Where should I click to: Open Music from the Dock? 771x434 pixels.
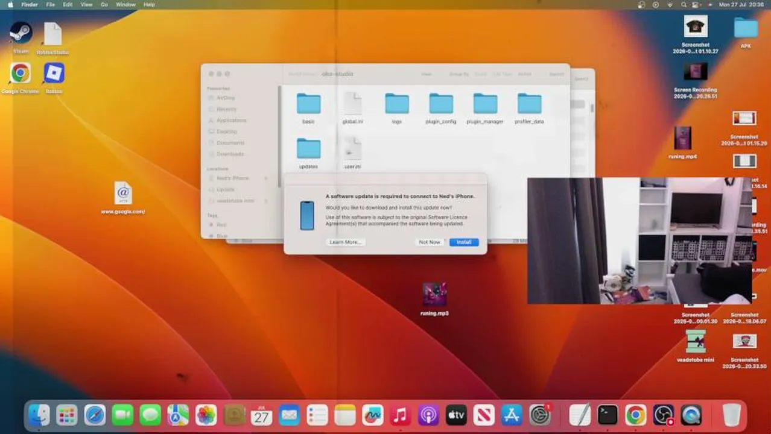pos(401,415)
